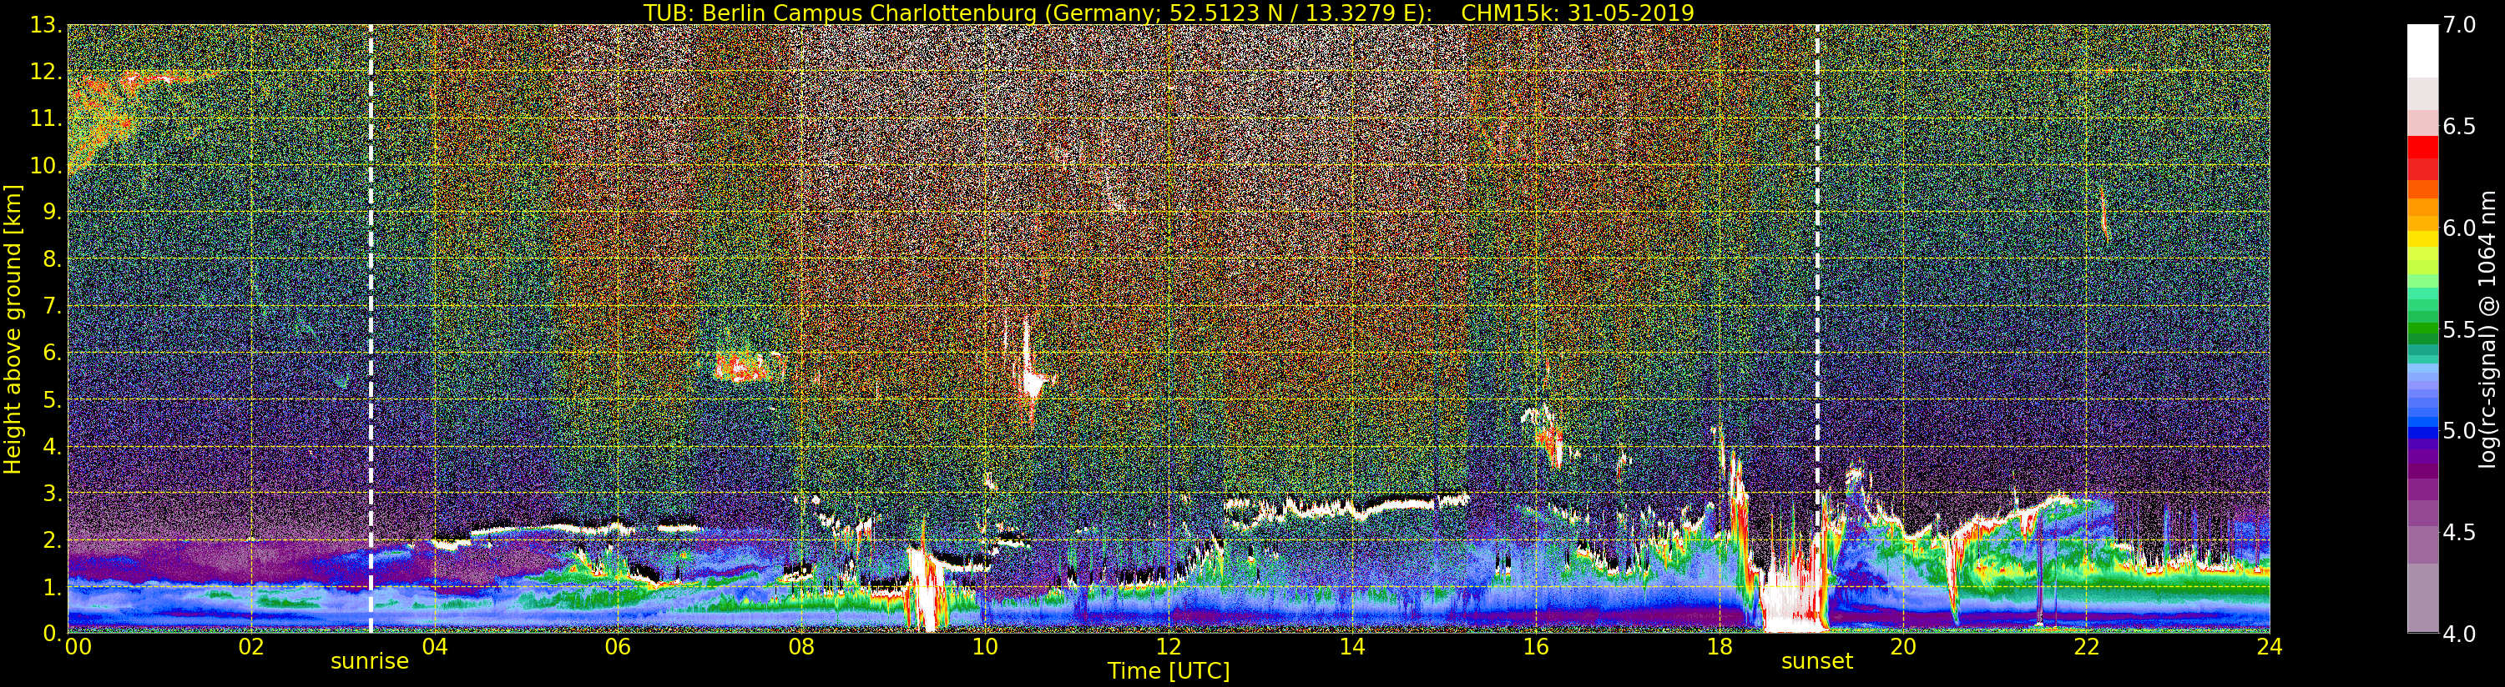Click the colorbar tick value '6.5'
This screenshot has width=2505, height=687.
tap(2459, 127)
